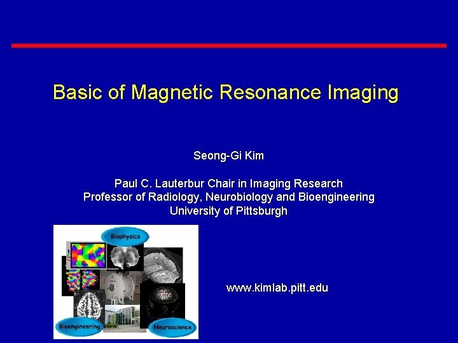Click the Neuroscience oval label
Viewport: 458px width, 343px height.
pos(172,327)
